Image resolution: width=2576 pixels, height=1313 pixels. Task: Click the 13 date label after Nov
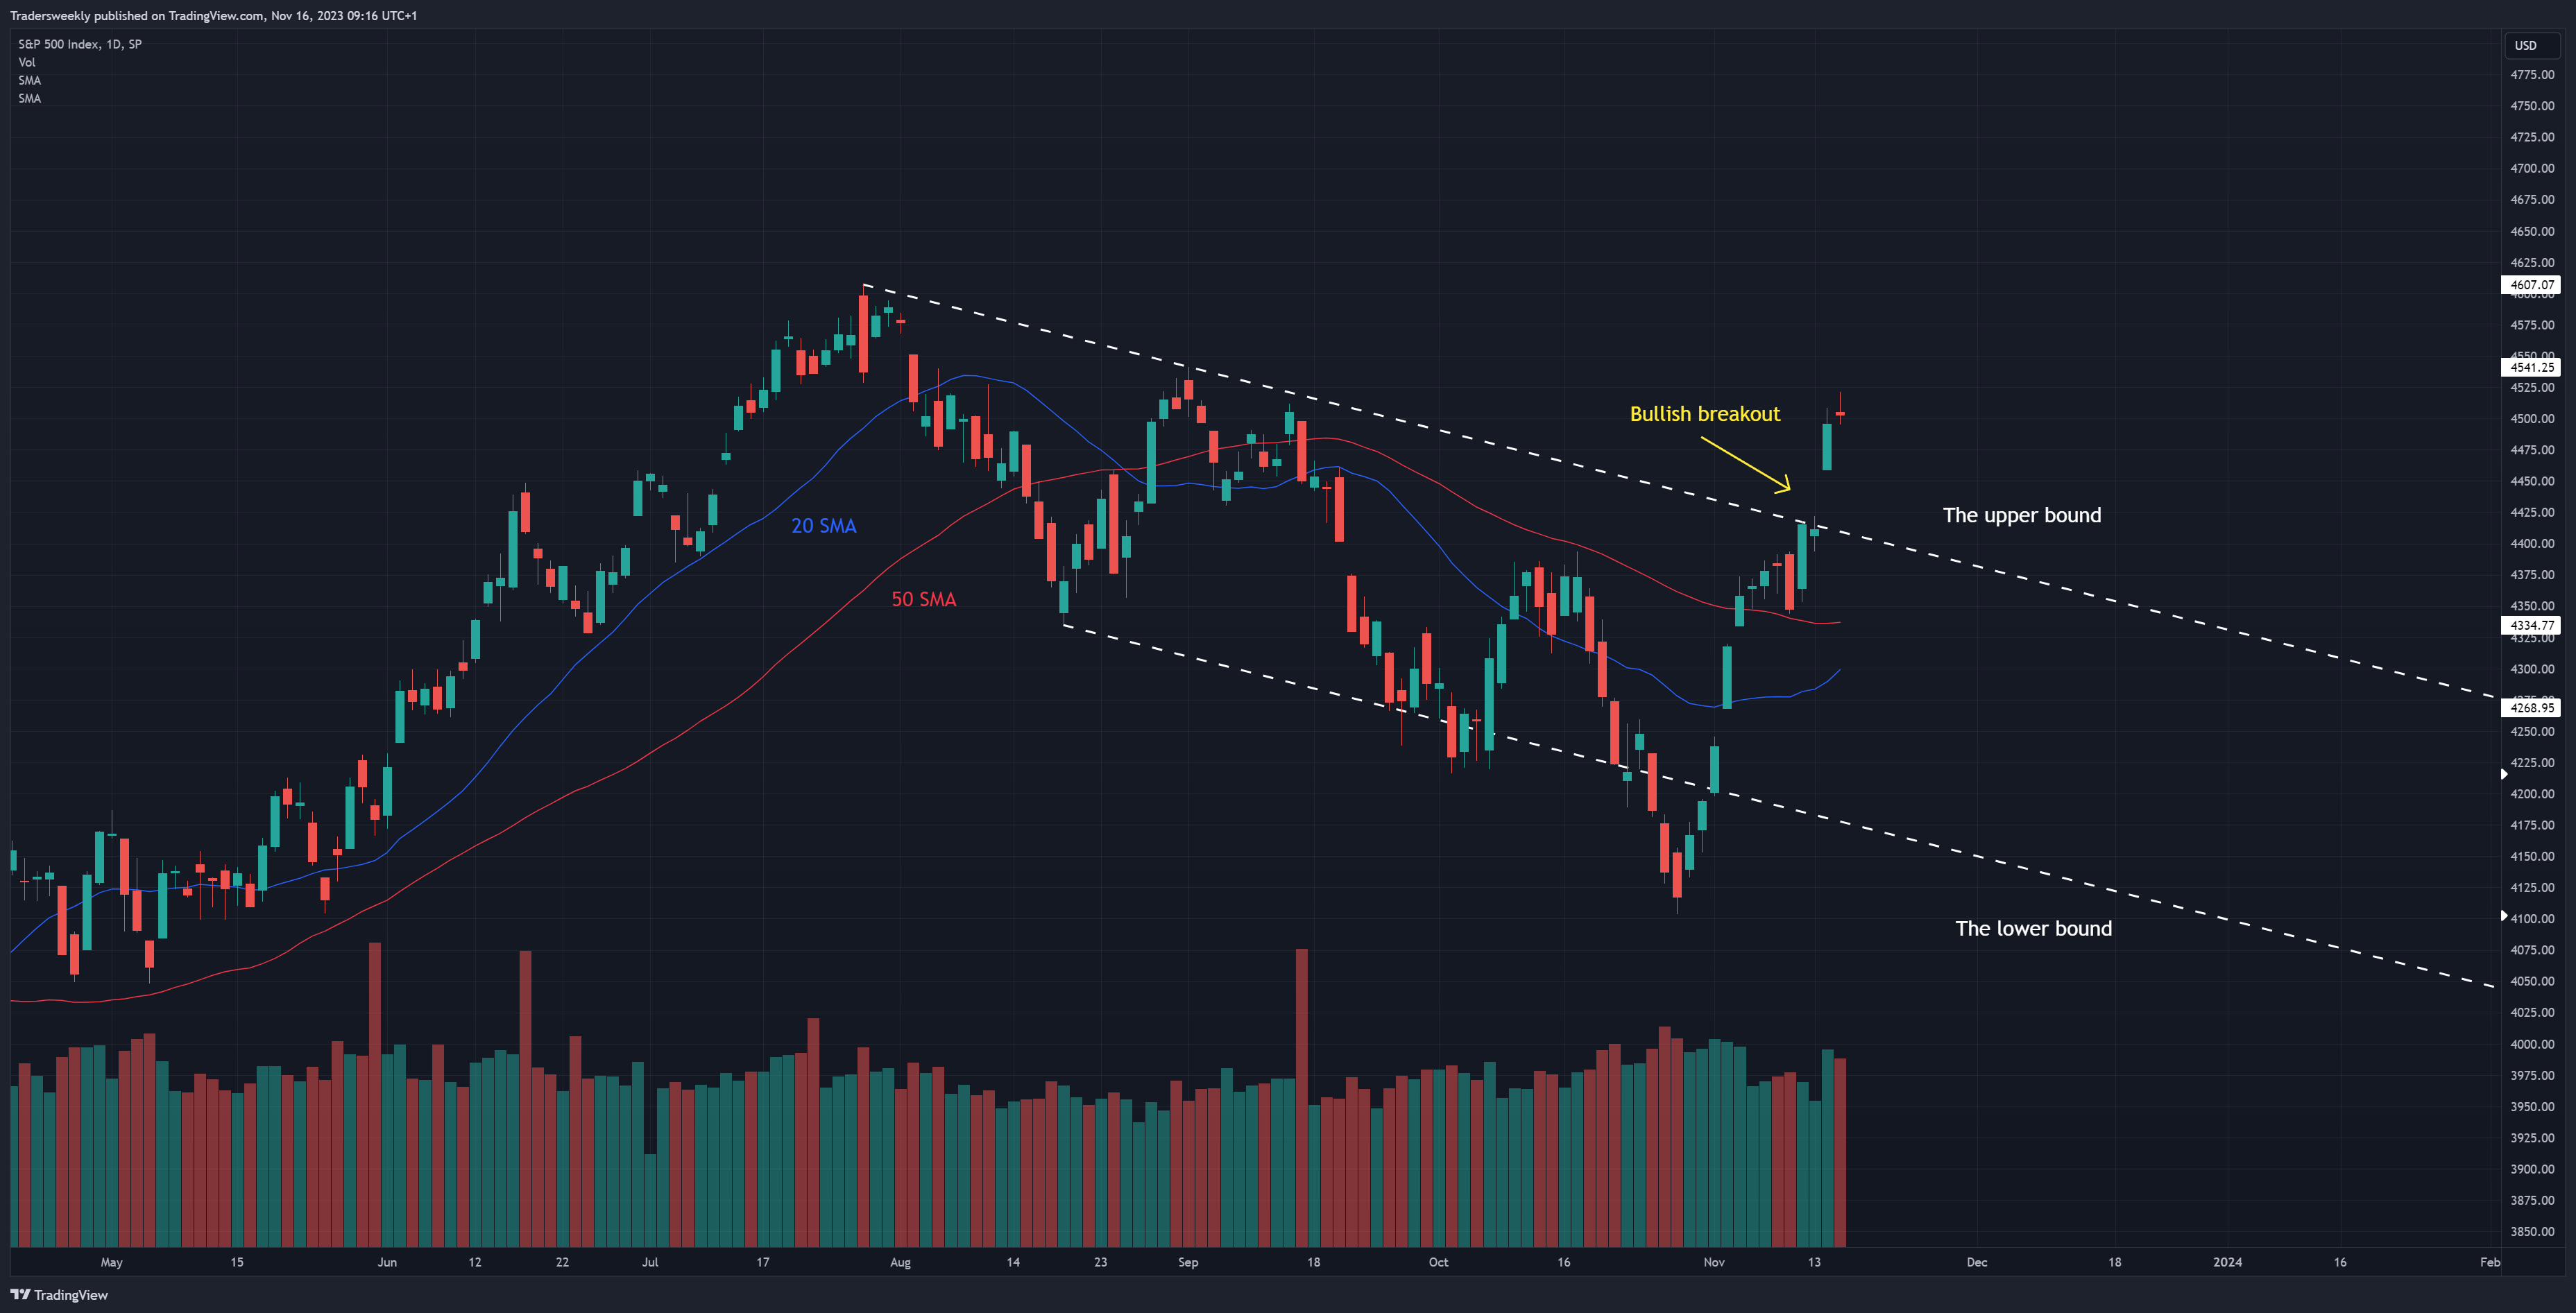coord(1814,1262)
